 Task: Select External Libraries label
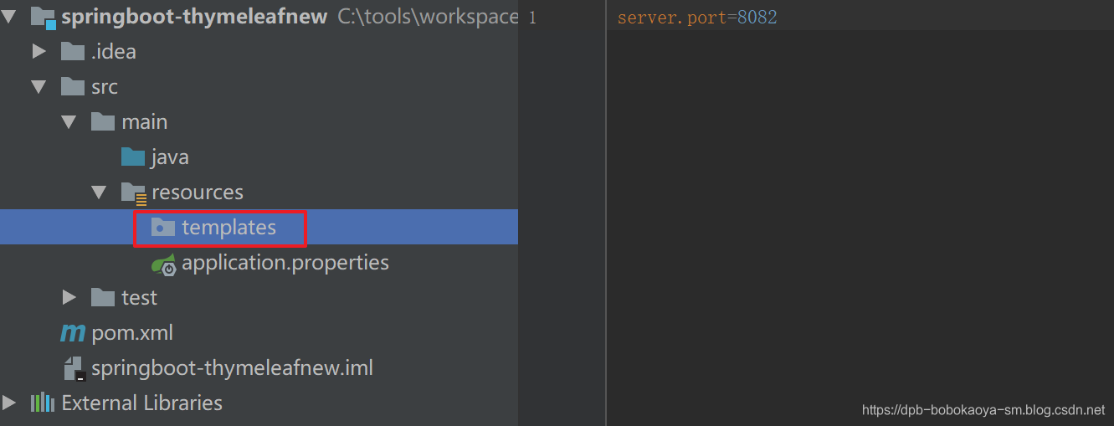click(x=141, y=403)
